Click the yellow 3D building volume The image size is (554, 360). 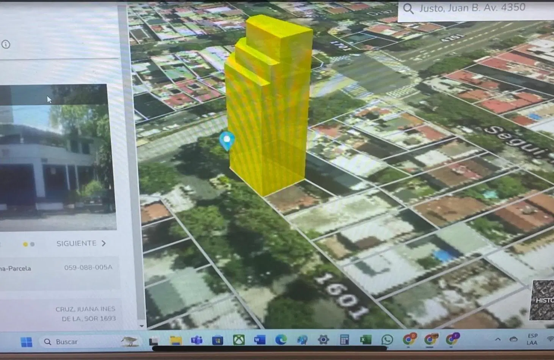(268, 106)
